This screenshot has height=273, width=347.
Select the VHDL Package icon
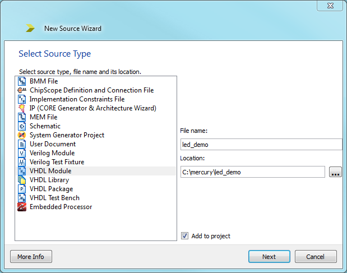(22, 189)
